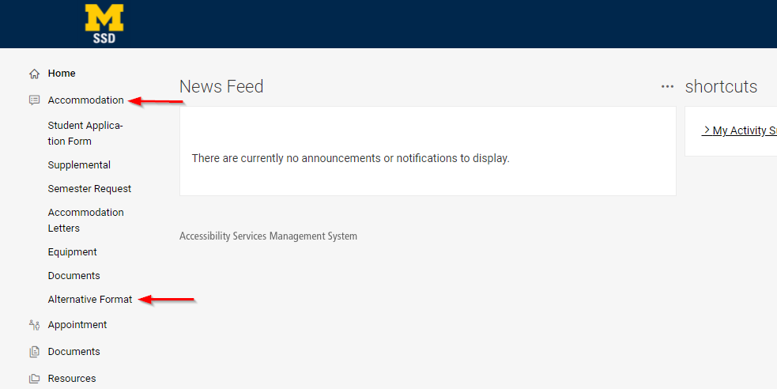Collapse the Accommodation menu section
The height and width of the screenshot is (389, 777).
pyautogui.click(x=85, y=100)
